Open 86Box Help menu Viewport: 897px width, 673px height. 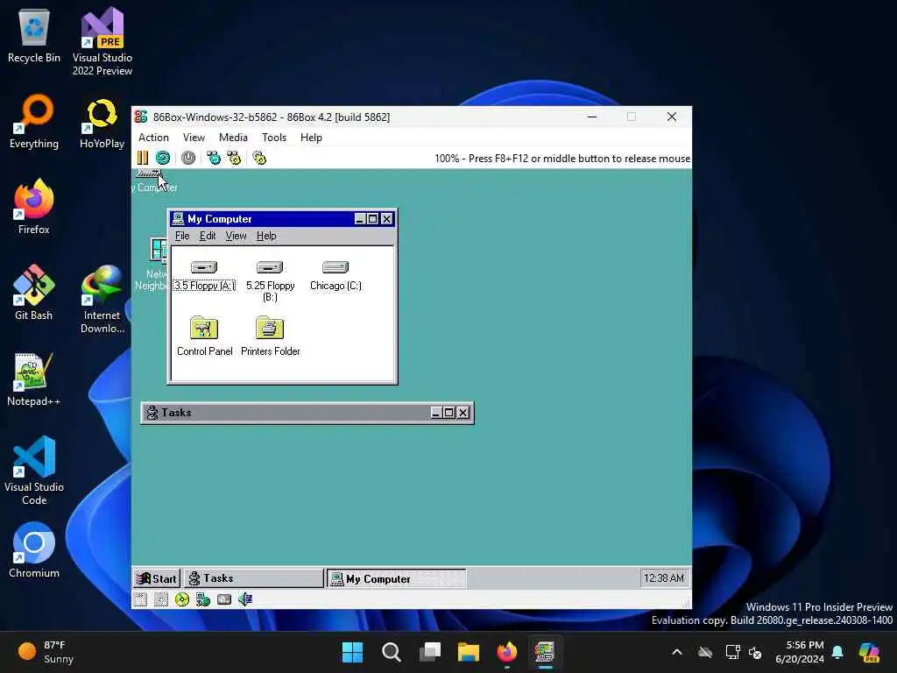[x=311, y=138]
